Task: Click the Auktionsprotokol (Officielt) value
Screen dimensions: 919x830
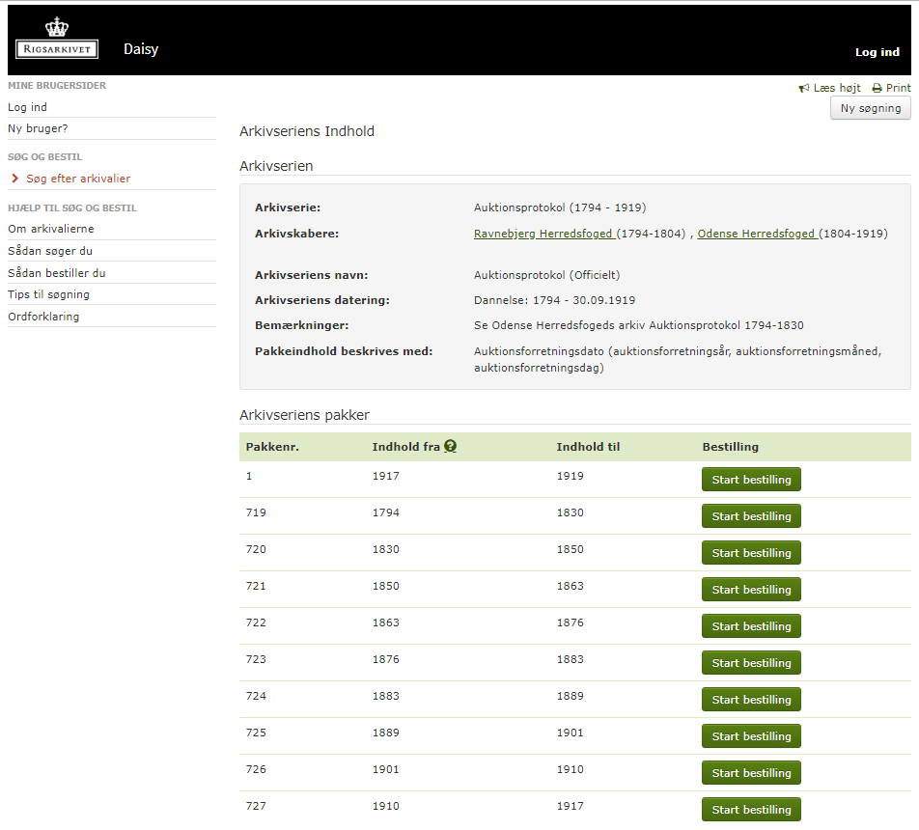Action: [546, 275]
